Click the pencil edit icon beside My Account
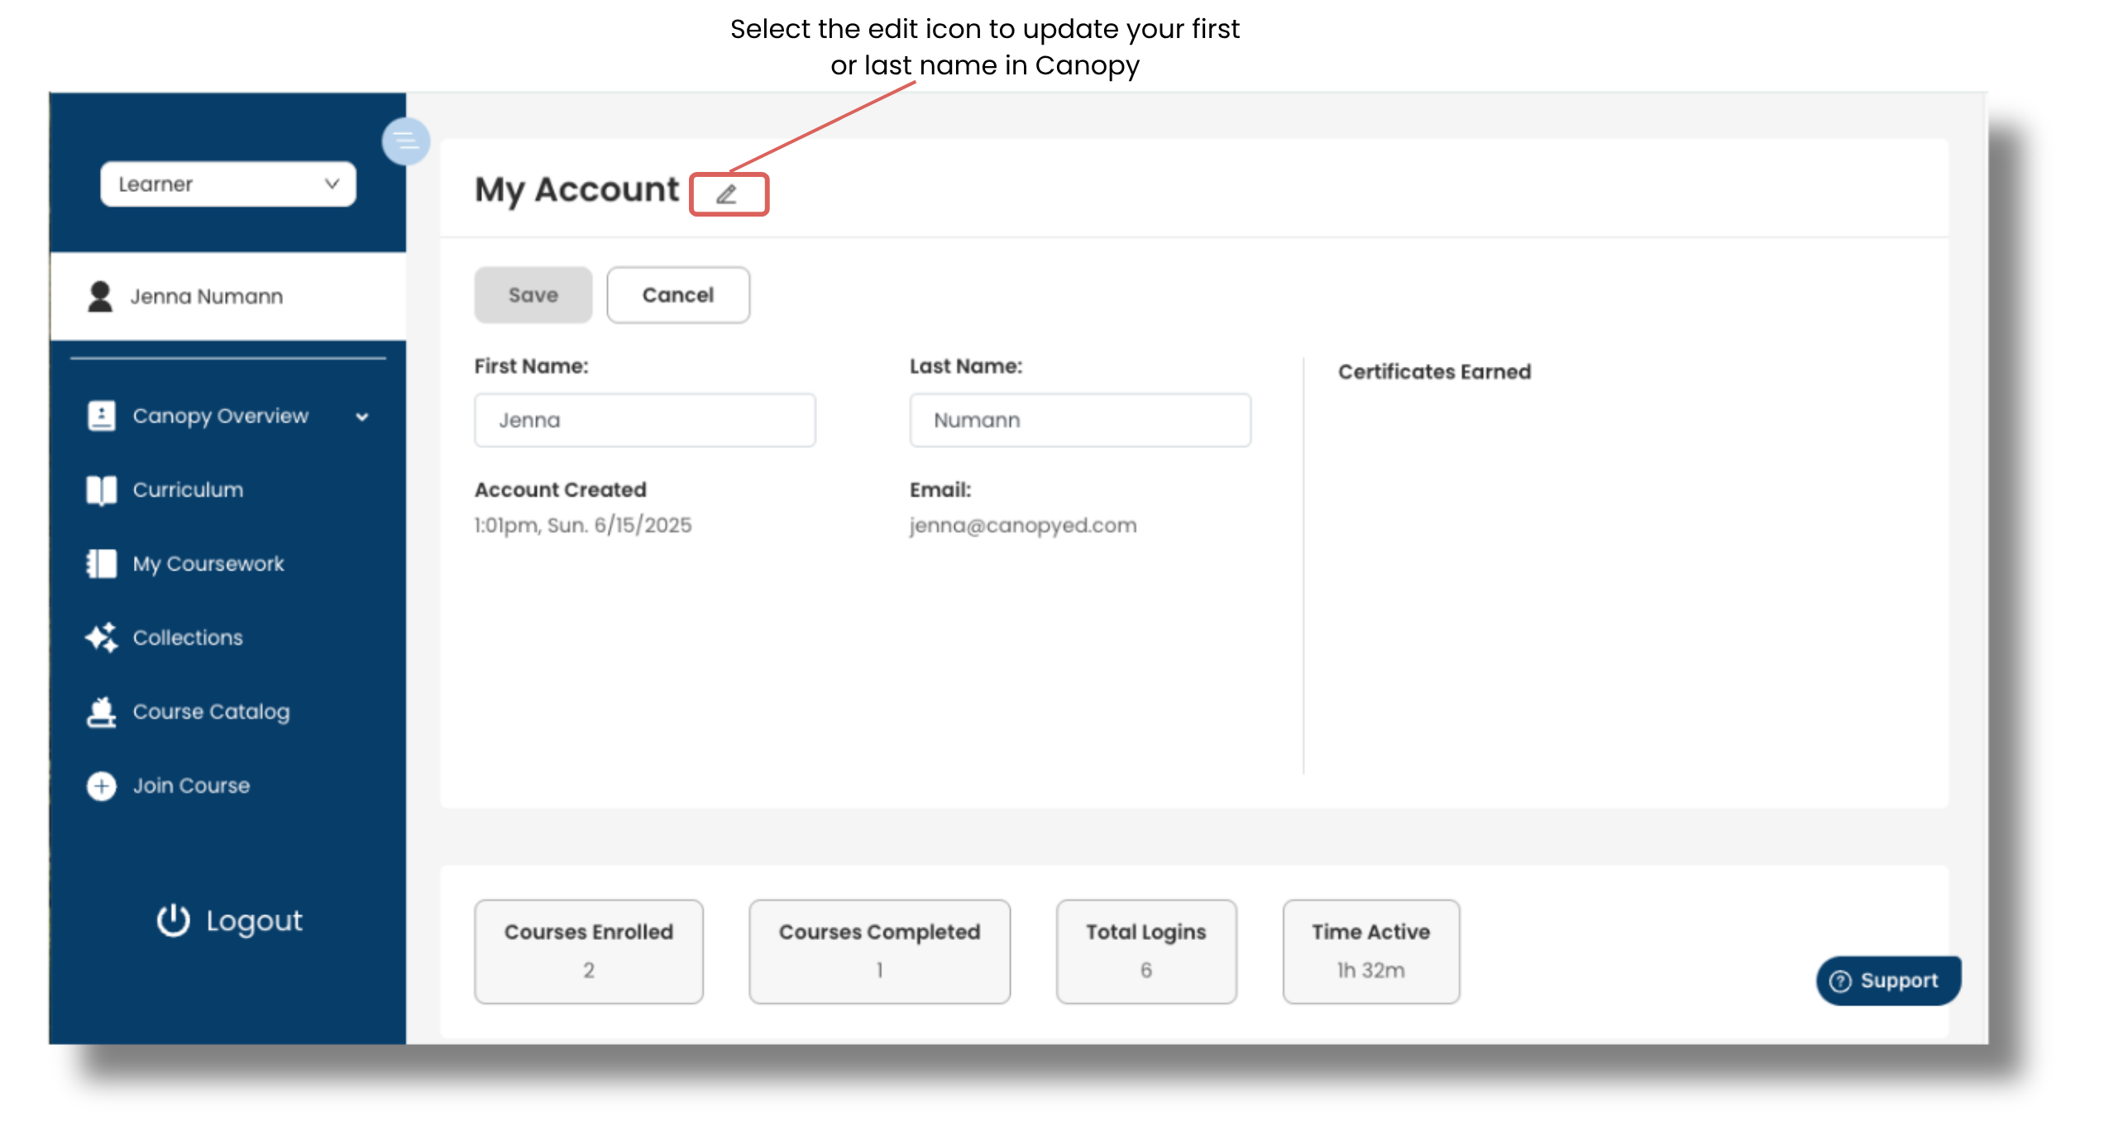 click(x=726, y=195)
